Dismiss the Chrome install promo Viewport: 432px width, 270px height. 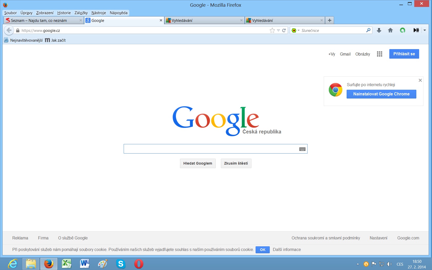[420, 80]
